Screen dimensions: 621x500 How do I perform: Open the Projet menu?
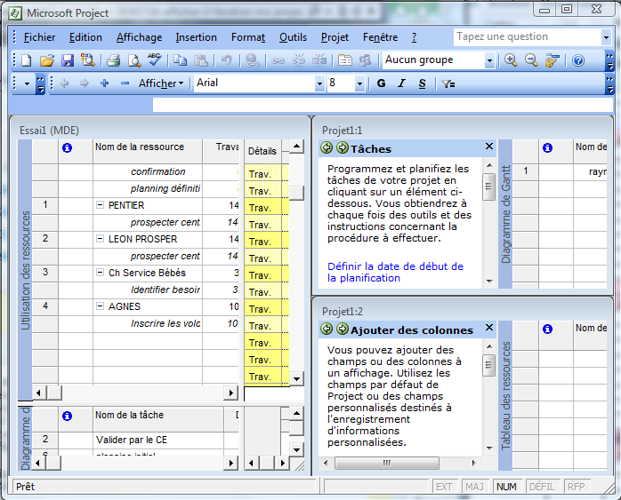pyautogui.click(x=335, y=37)
